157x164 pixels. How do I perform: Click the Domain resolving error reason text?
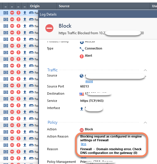(111, 151)
